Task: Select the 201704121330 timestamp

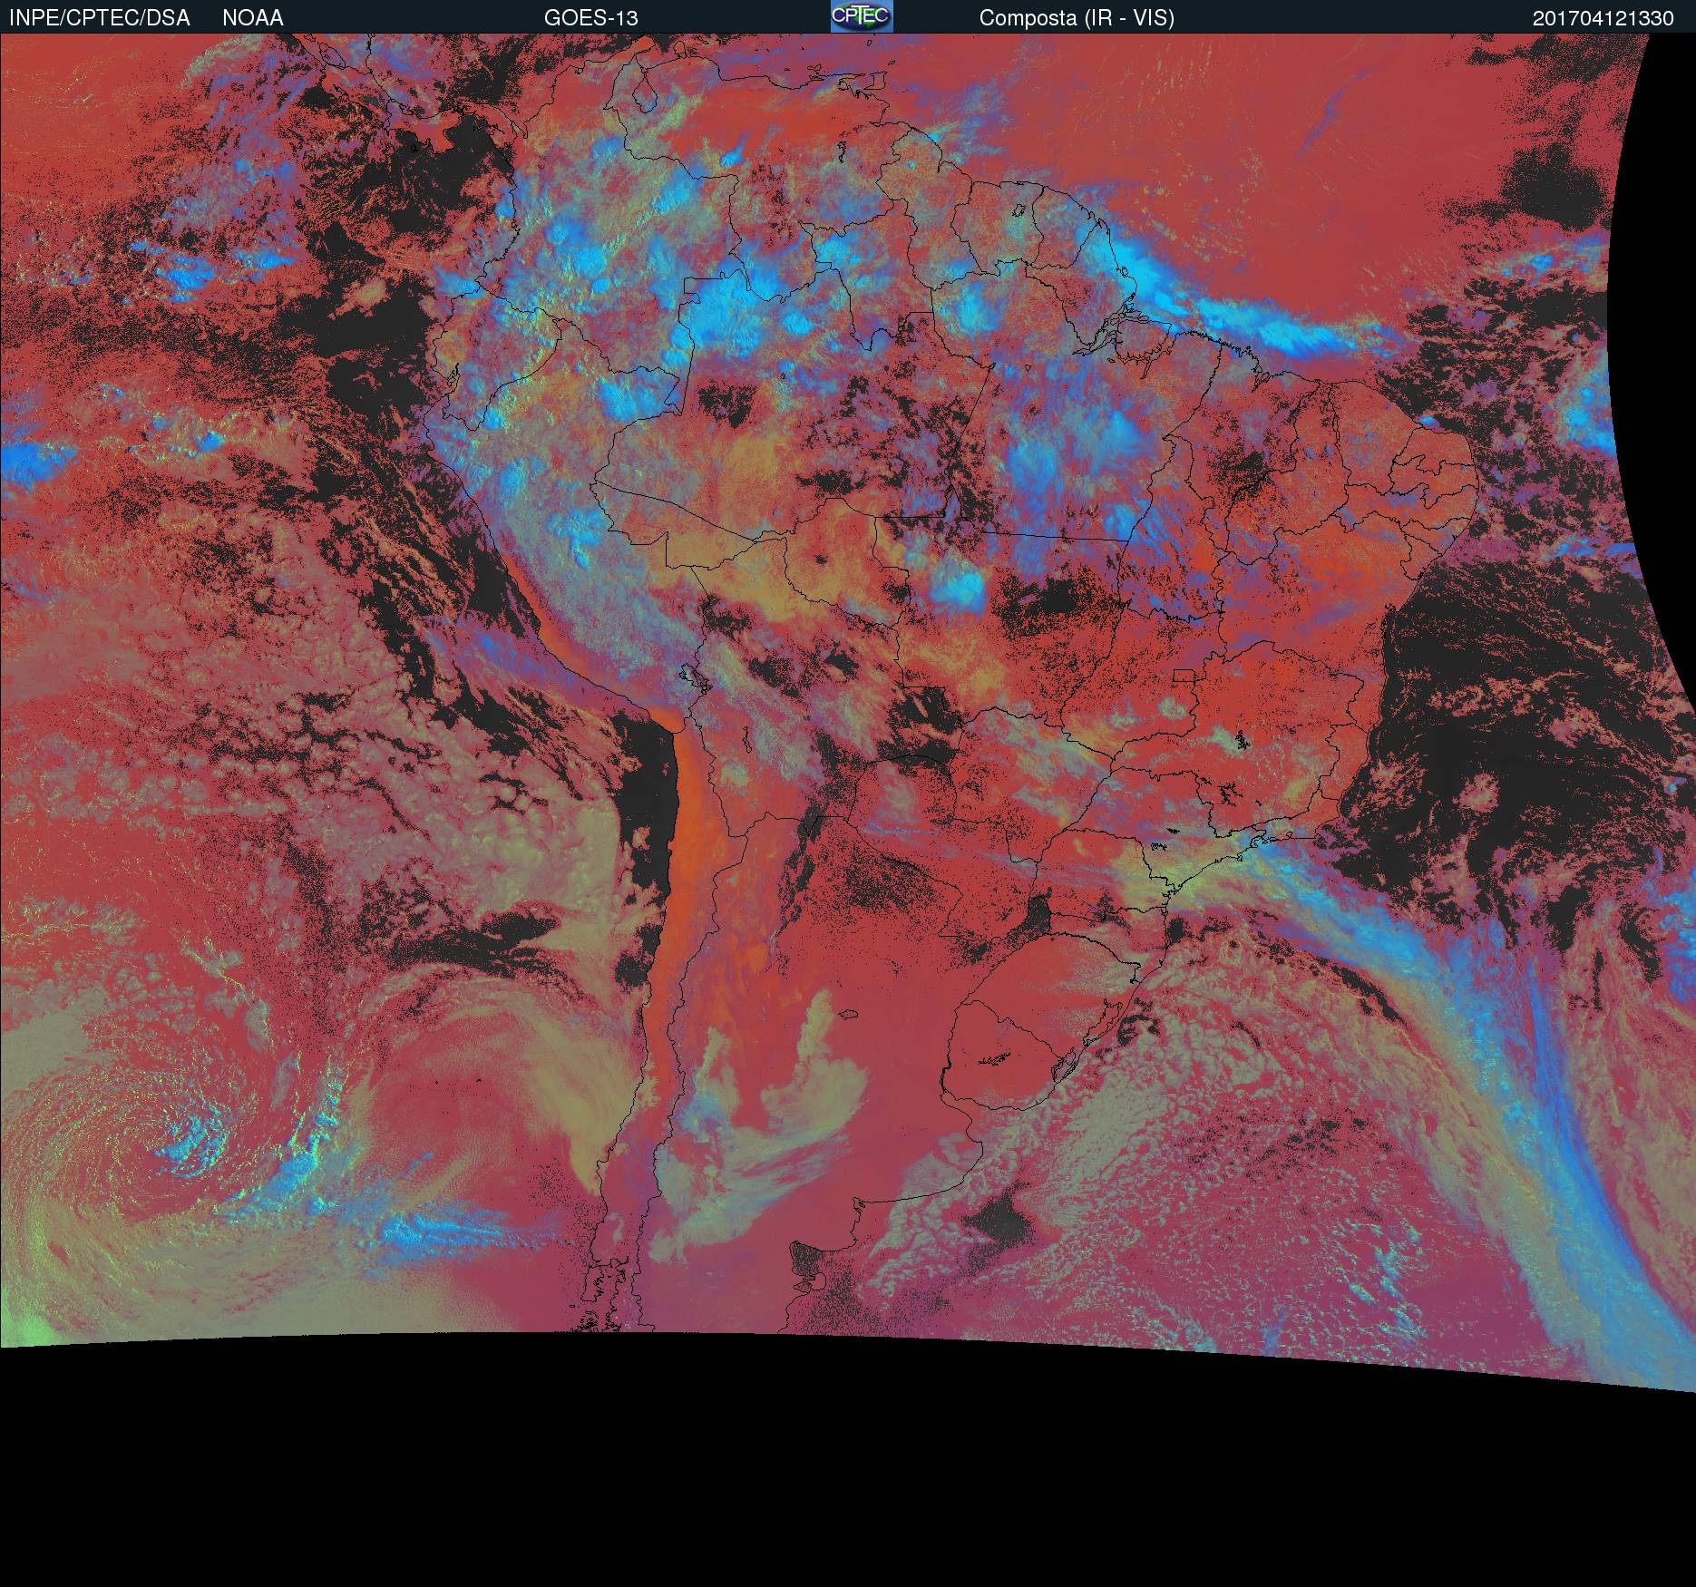Action: 1603,18
